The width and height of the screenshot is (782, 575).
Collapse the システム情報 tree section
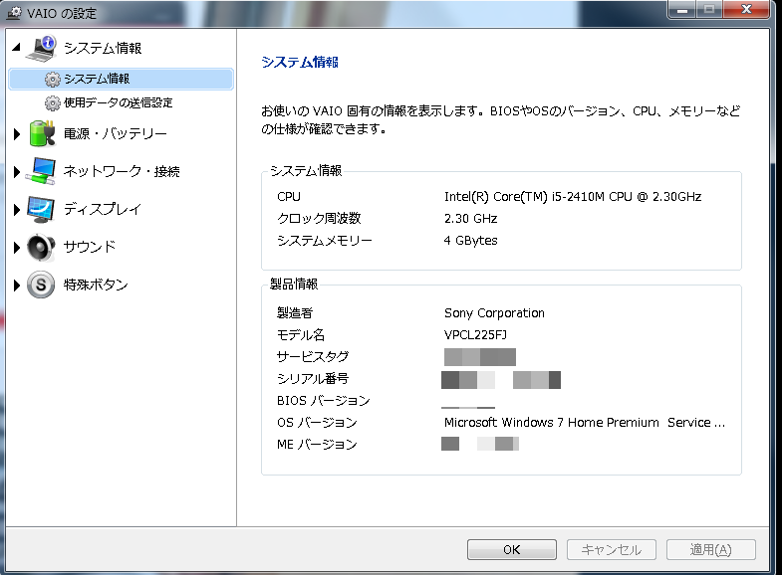click(x=16, y=48)
